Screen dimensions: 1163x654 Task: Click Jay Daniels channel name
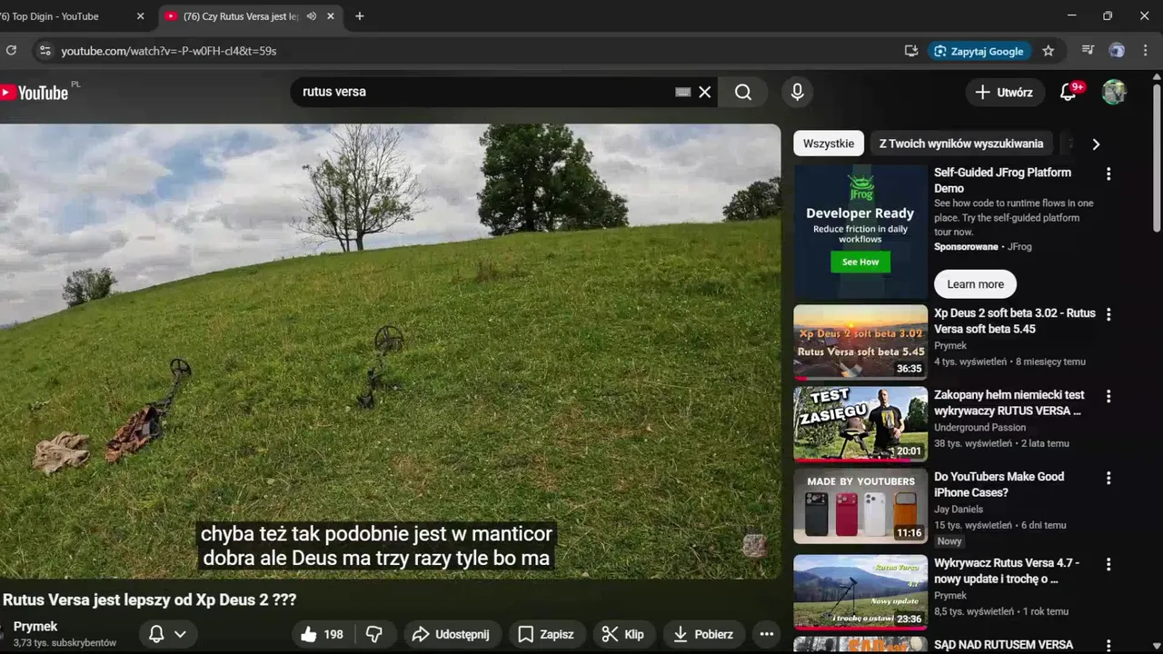click(x=959, y=509)
